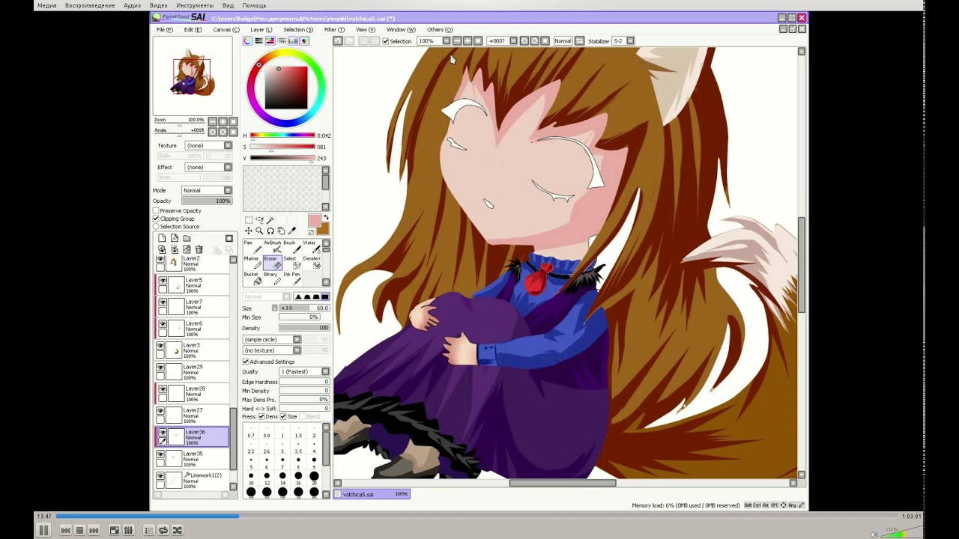Adjust the Hue slider
This screenshot has height=539, width=959.
coord(282,135)
